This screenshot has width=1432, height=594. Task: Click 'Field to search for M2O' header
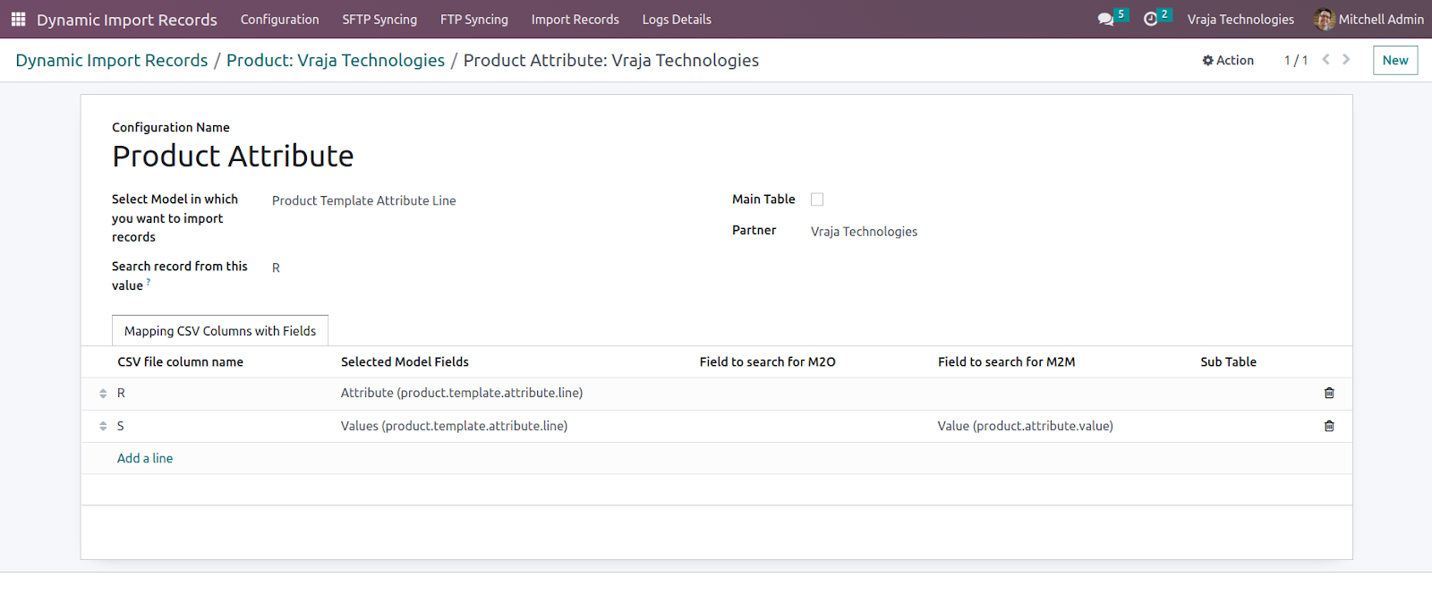pyautogui.click(x=768, y=362)
